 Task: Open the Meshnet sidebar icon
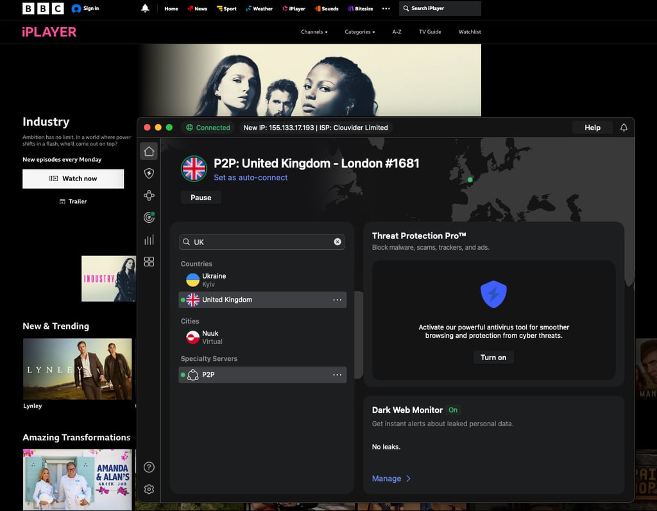click(149, 195)
